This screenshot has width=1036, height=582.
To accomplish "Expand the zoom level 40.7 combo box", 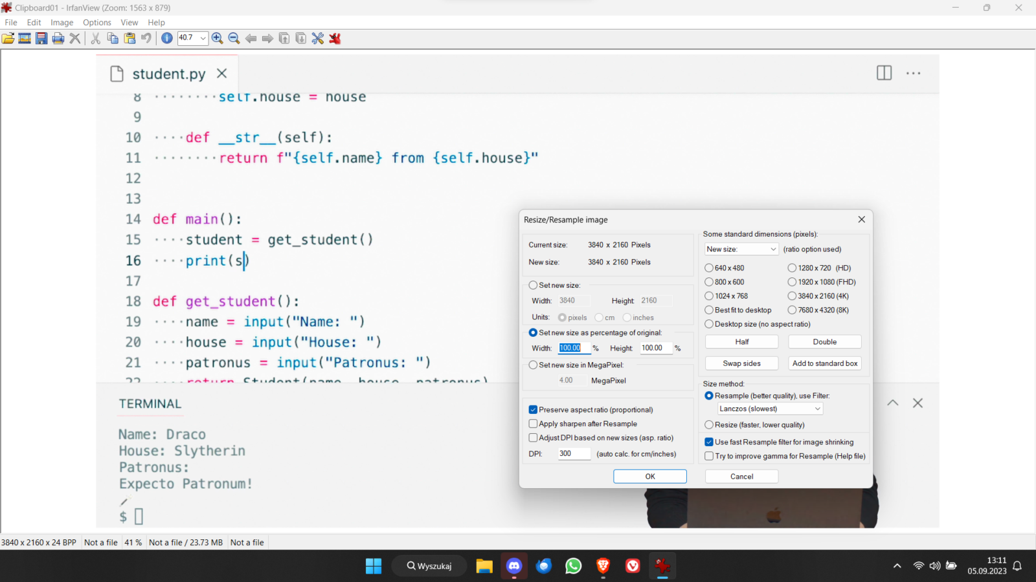I will coord(203,38).
